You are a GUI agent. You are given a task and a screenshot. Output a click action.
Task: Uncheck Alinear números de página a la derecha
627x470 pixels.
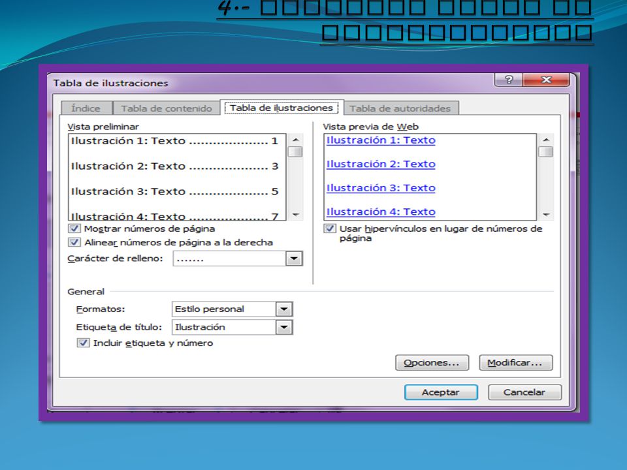pos(74,242)
